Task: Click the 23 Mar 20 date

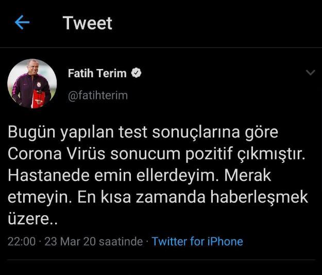Action: pos(70,242)
